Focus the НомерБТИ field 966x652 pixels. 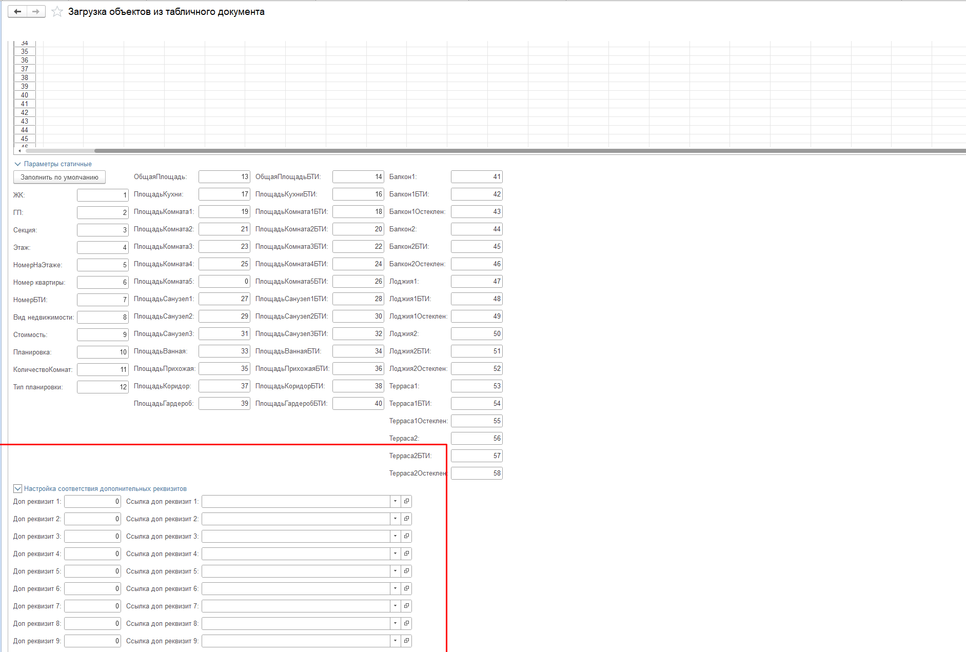[x=103, y=300]
